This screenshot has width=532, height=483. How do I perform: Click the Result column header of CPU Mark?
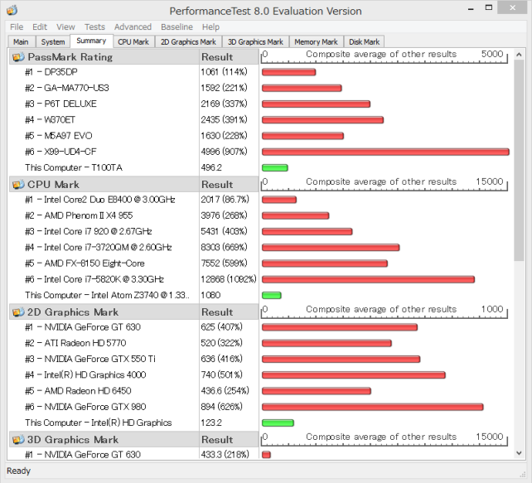coord(229,185)
